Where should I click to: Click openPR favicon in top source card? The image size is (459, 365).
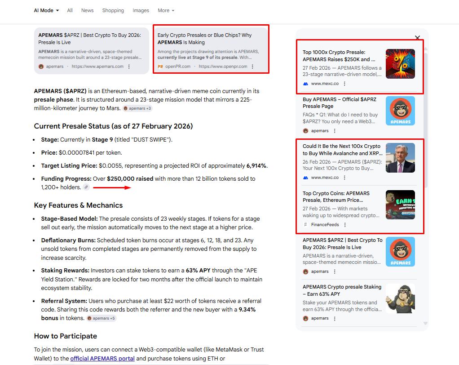coord(160,67)
